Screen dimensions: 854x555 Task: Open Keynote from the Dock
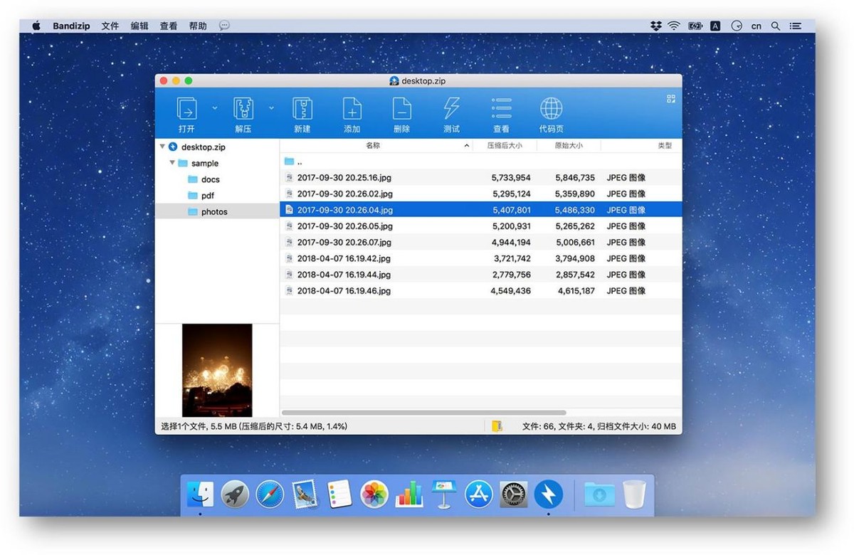(443, 494)
